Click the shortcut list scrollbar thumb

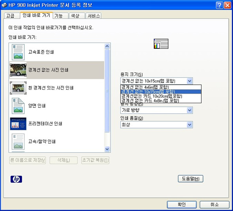[107, 91]
